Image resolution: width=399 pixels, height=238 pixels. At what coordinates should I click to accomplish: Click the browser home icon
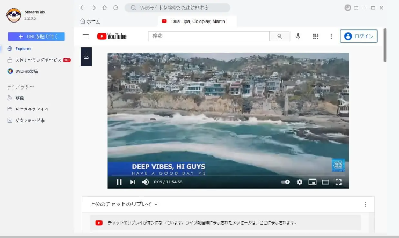[x=105, y=8]
